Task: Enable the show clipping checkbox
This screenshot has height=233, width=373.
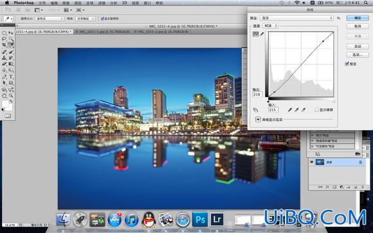Action: [316, 109]
